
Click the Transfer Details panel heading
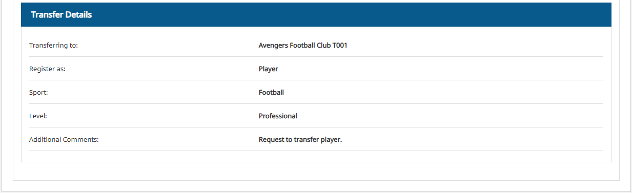click(61, 15)
